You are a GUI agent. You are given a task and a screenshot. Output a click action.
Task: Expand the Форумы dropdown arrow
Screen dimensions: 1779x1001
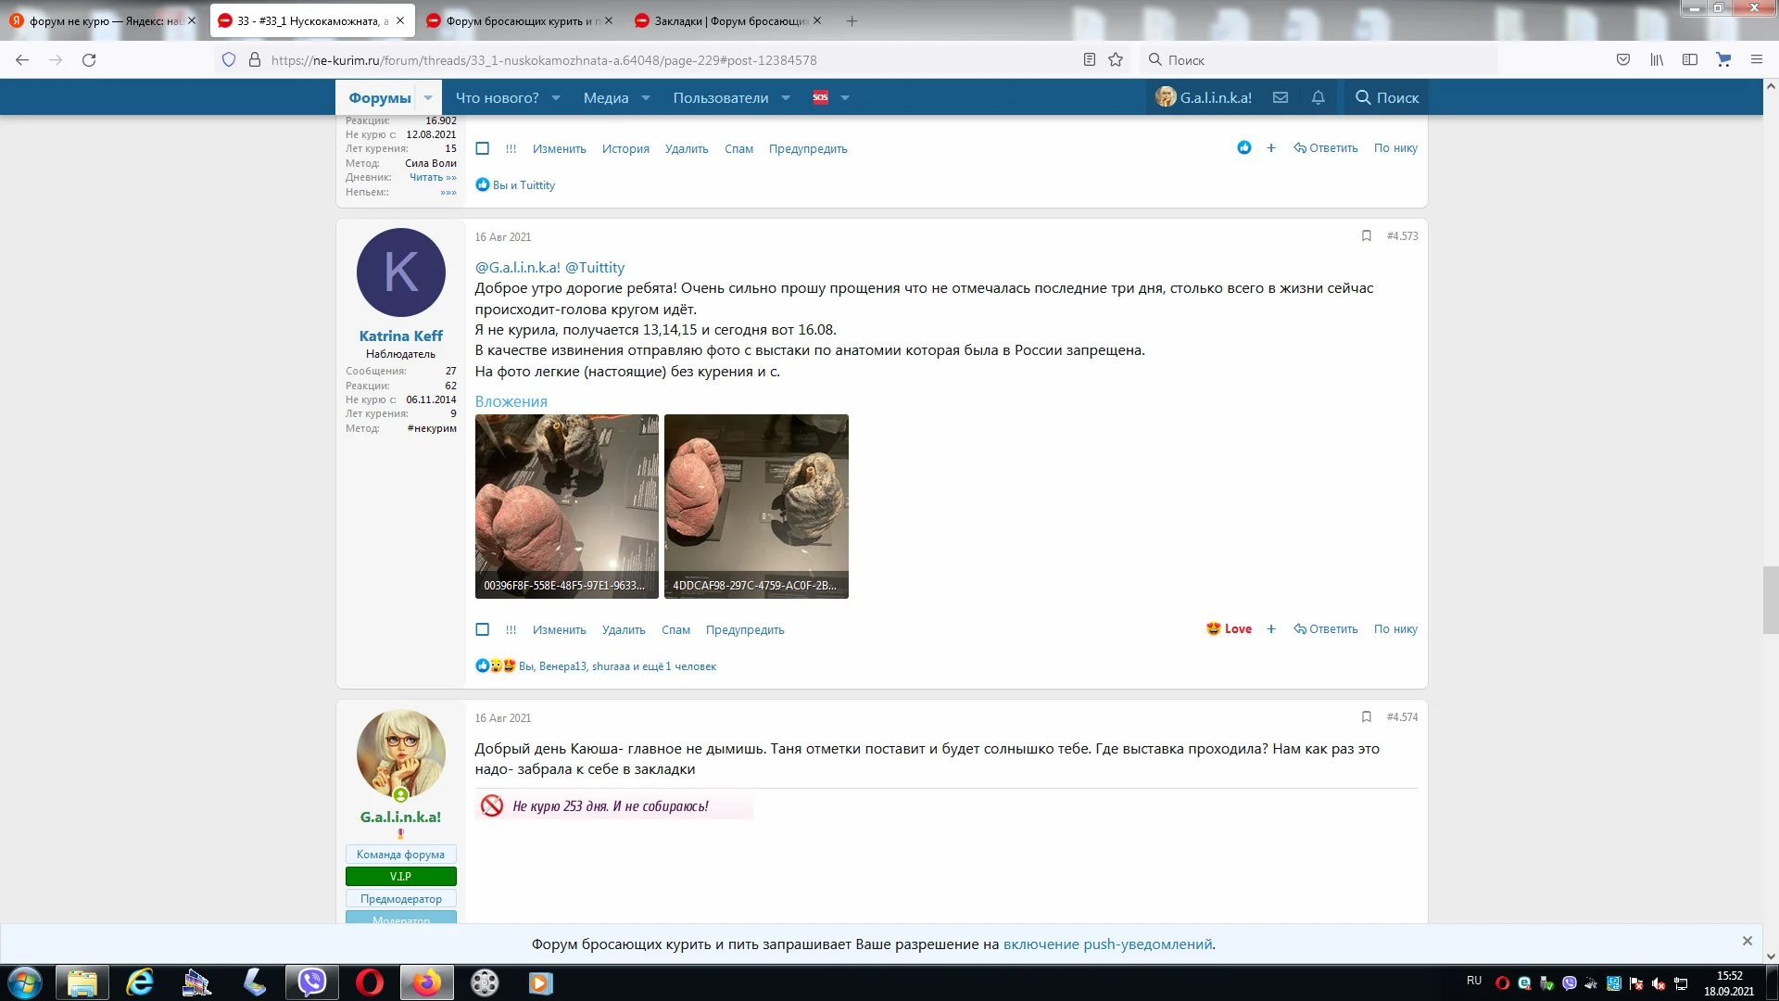tap(427, 97)
